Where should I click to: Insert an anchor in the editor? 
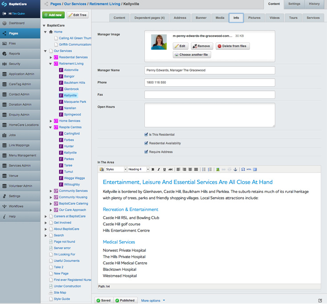235,169
